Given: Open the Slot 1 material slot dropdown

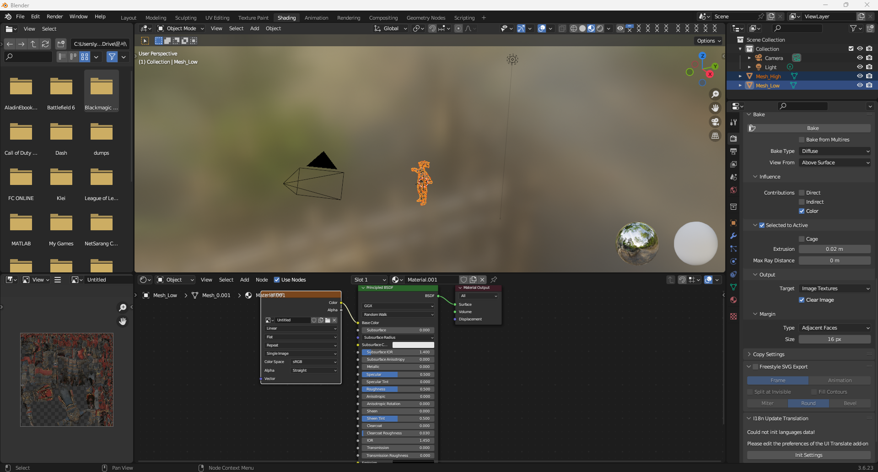Looking at the screenshot, I should tap(370, 280).
